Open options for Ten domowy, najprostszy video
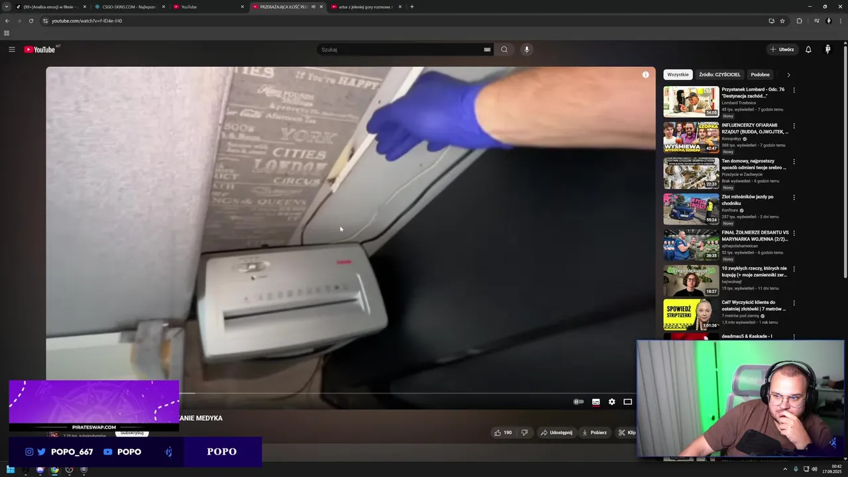Screen dimensions: 848x477 (x=794, y=162)
